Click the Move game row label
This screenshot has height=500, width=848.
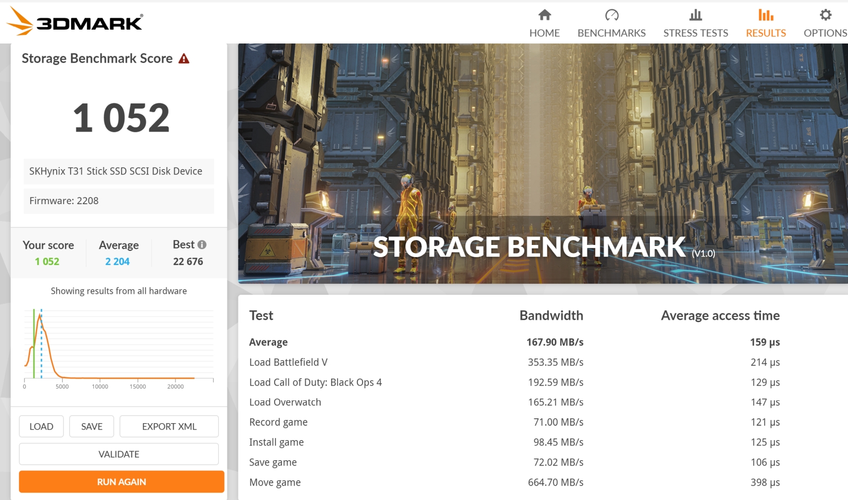point(275,483)
